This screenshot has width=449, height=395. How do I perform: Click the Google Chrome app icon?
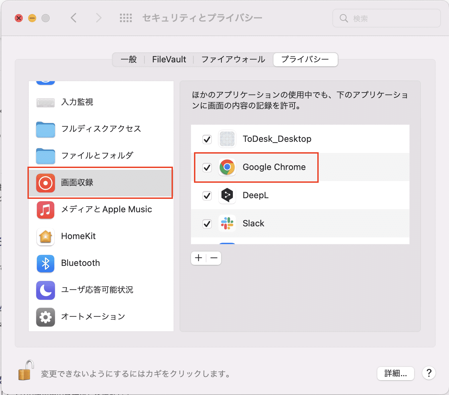click(x=227, y=167)
